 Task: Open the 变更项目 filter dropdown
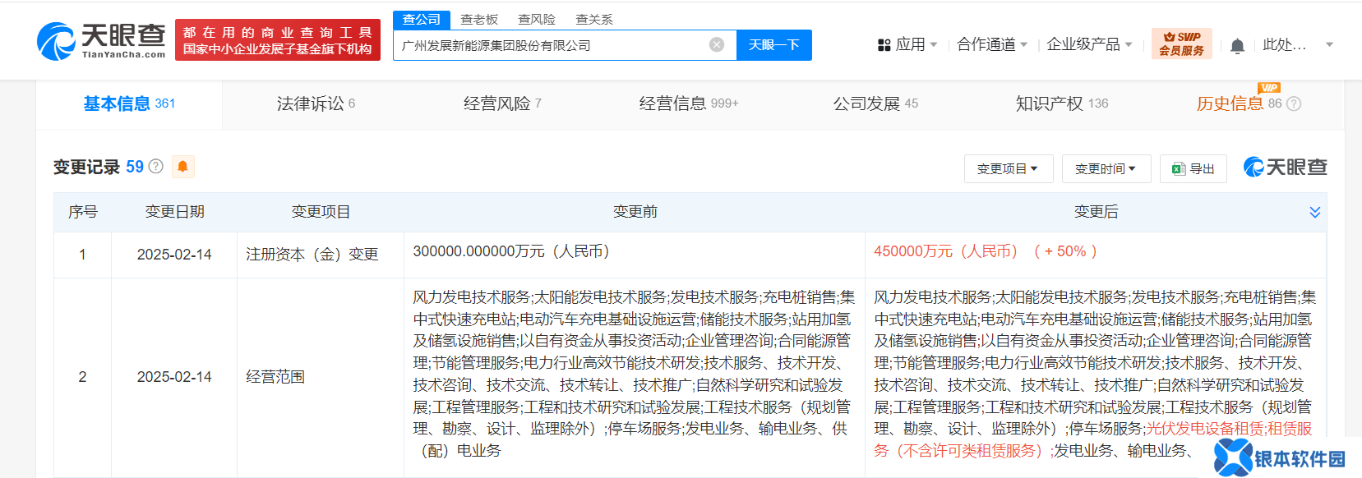[1007, 168]
